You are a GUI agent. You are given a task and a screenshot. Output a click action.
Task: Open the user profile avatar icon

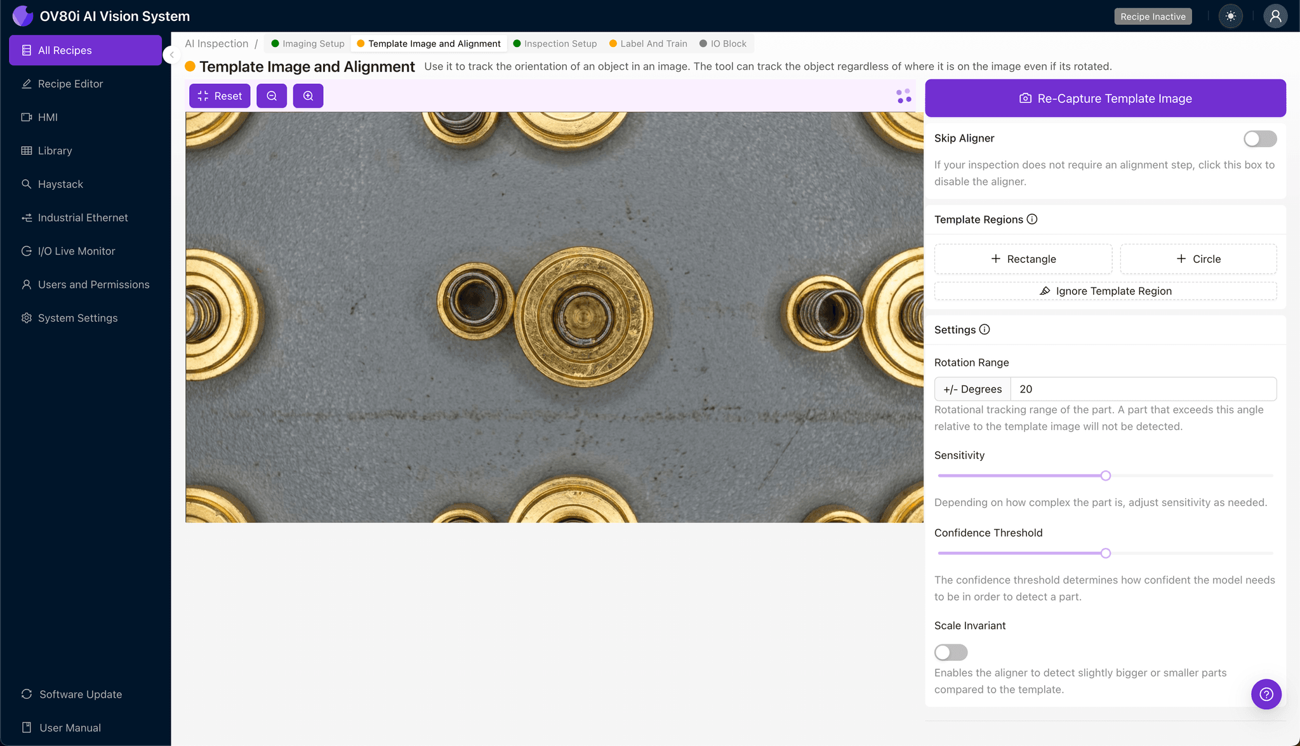(x=1275, y=17)
